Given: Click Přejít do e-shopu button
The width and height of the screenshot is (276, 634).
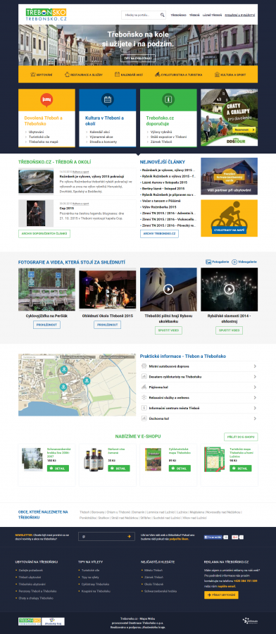Looking at the screenshot, I should 241,437.
